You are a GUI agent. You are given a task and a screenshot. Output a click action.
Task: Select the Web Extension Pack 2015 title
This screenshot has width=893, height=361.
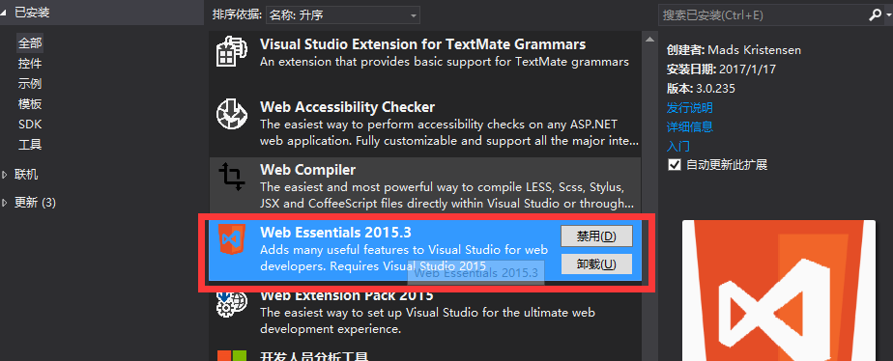pyautogui.click(x=347, y=295)
